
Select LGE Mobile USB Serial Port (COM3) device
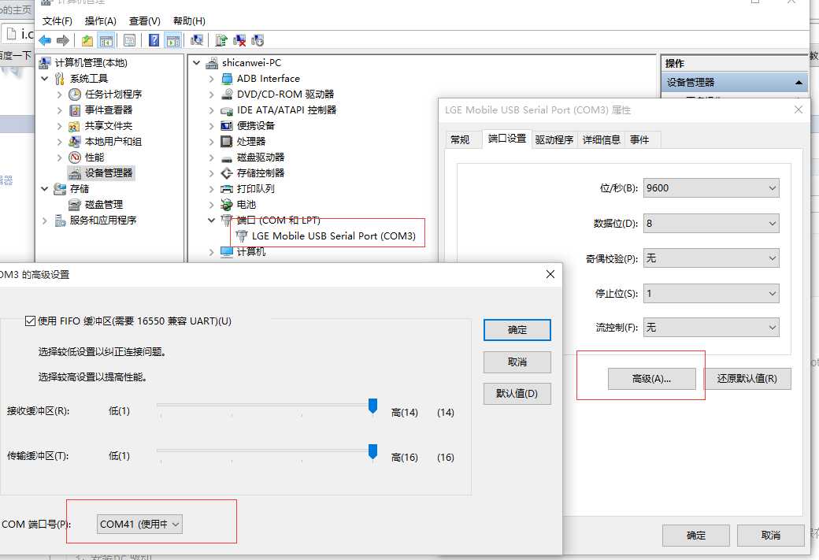[334, 235]
